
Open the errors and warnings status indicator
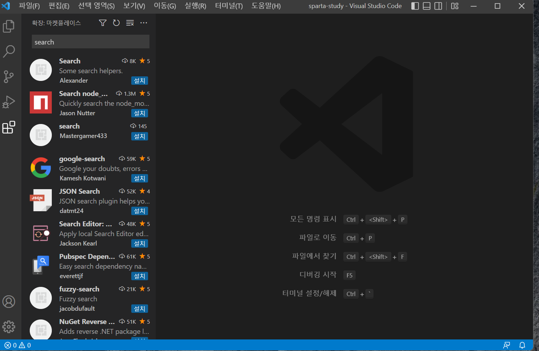tap(17, 345)
